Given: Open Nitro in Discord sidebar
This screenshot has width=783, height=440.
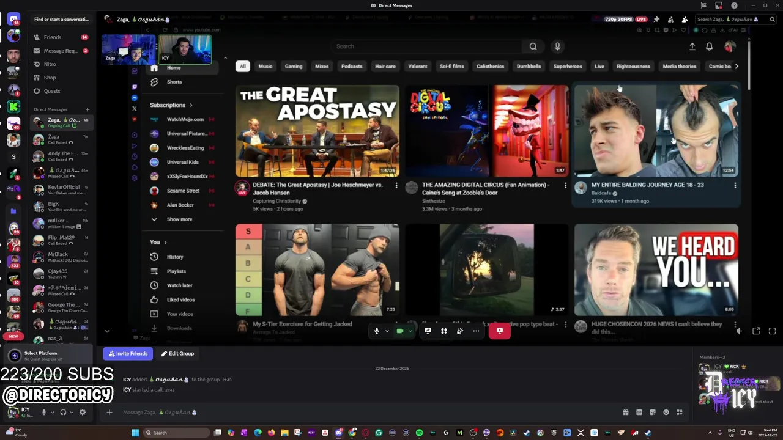Looking at the screenshot, I should [60, 64].
